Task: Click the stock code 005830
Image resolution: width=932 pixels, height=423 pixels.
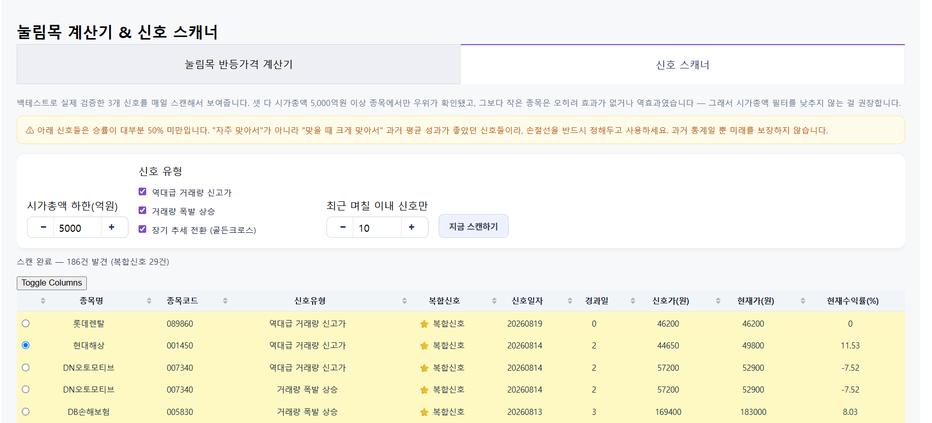Action: 180,412
